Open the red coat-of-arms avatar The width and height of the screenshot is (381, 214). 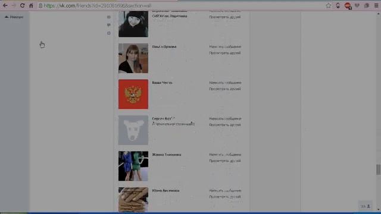coord(133,94)
